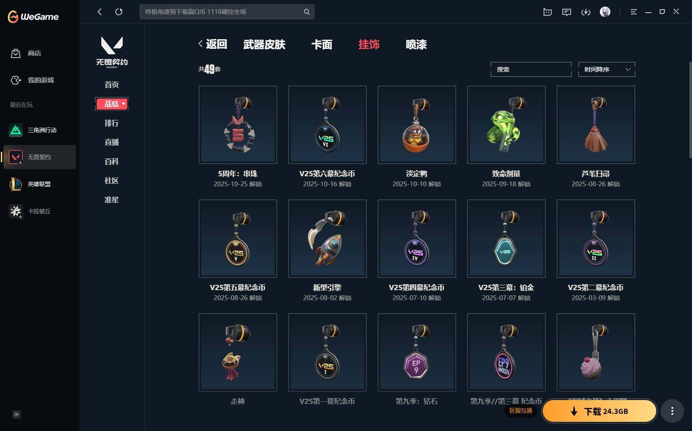
Task: Collapse sidebar with bottom-left arrow icon
Action: tap(17, 414)
